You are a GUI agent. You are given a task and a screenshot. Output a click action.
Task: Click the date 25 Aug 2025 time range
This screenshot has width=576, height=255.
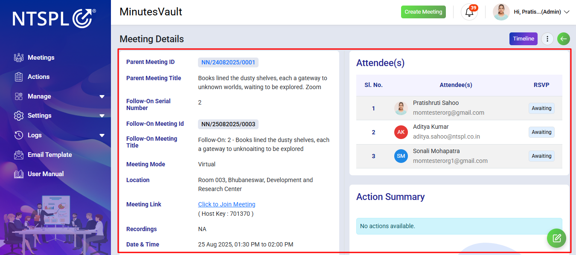[245, 244]
